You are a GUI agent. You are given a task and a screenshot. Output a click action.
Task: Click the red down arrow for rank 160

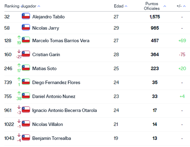[x=19, y=51]
